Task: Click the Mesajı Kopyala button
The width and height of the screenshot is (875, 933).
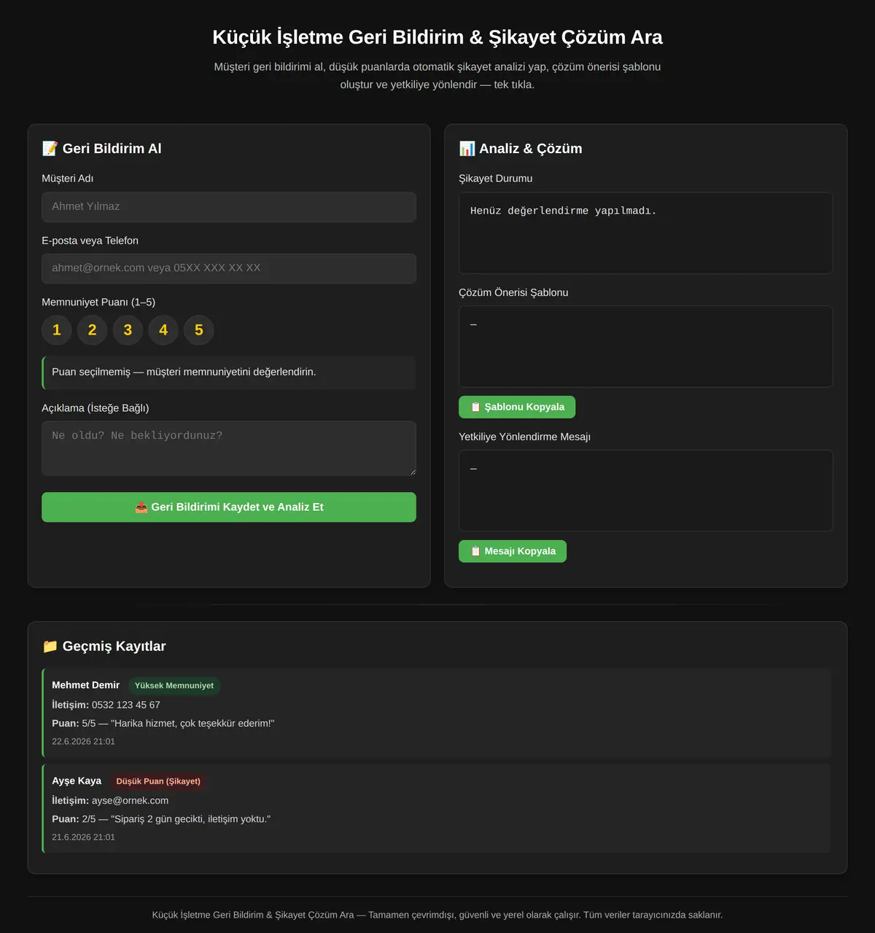Action: pos(513,551)
